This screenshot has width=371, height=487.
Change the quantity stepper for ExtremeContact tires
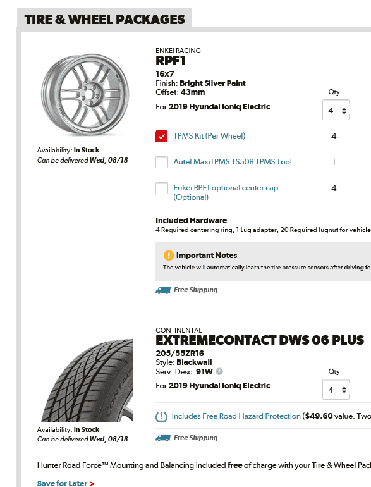click(x=336, y=390)
